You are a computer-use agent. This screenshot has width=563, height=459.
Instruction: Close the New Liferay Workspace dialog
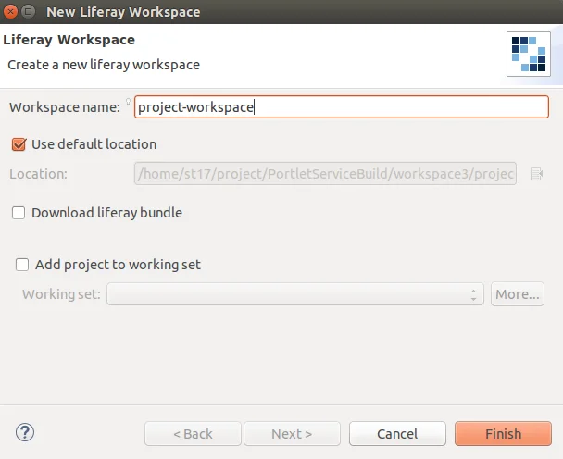click(10, 12)
